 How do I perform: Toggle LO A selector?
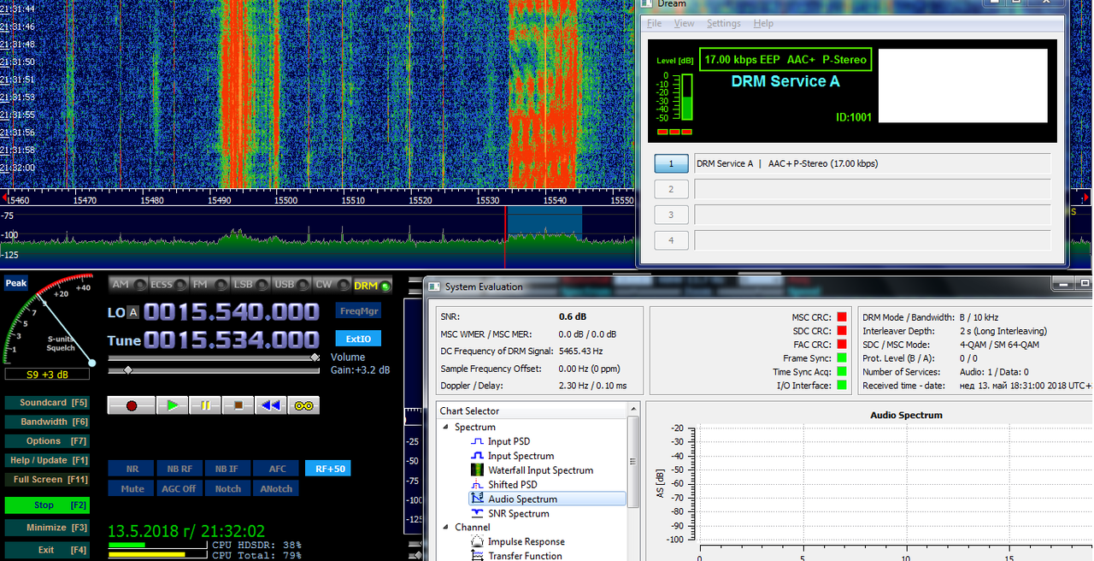132,313
